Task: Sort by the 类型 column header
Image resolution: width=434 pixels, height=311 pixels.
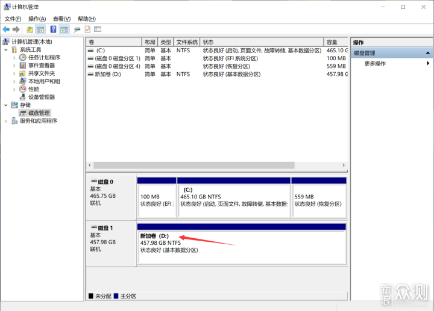Action: (166, 42)
